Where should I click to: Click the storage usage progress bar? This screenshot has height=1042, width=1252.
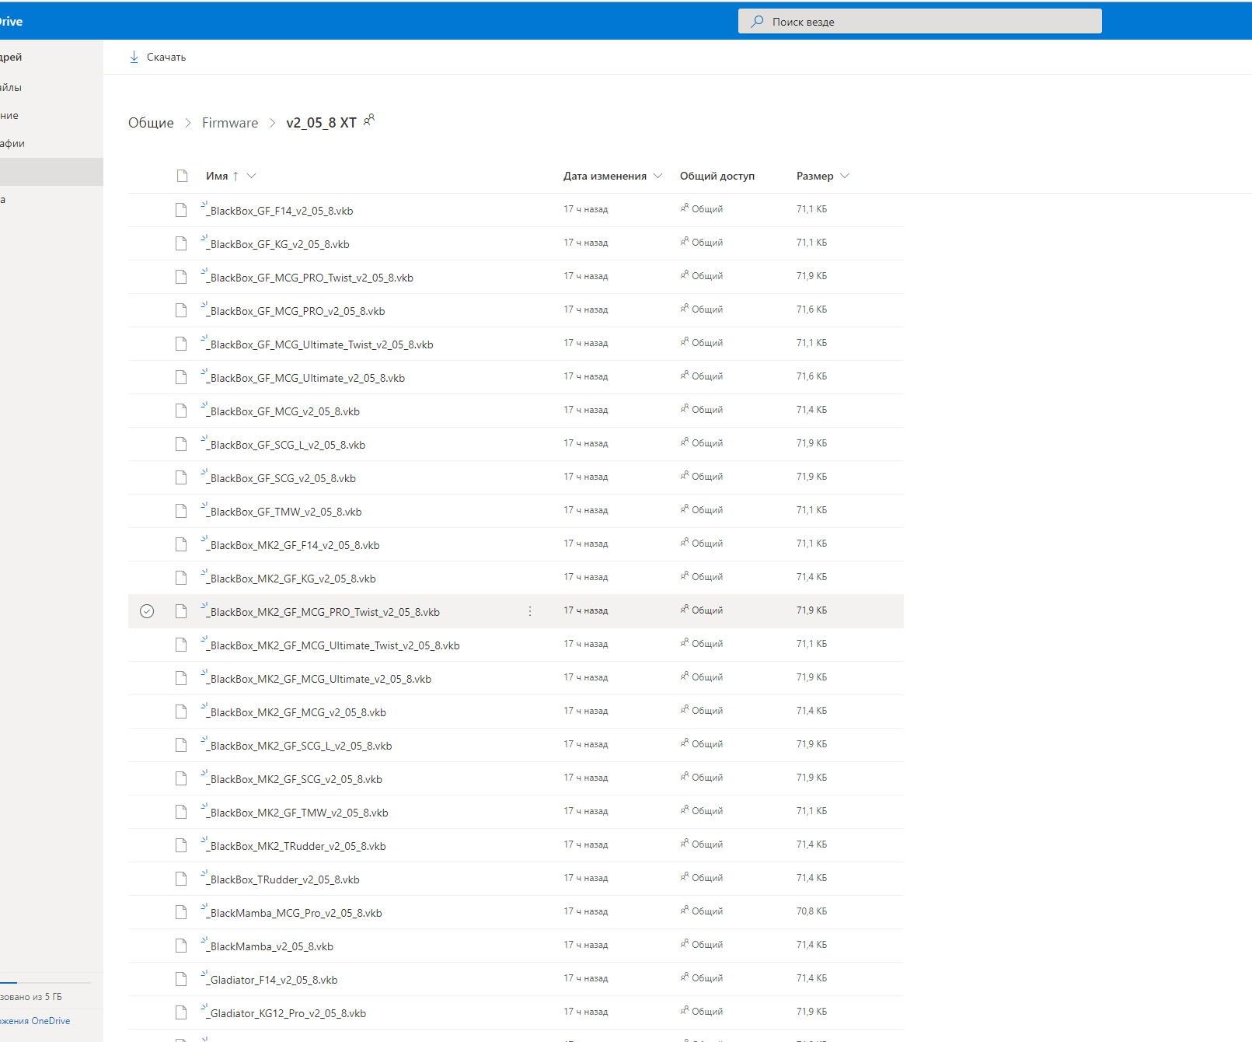(47, 983)
